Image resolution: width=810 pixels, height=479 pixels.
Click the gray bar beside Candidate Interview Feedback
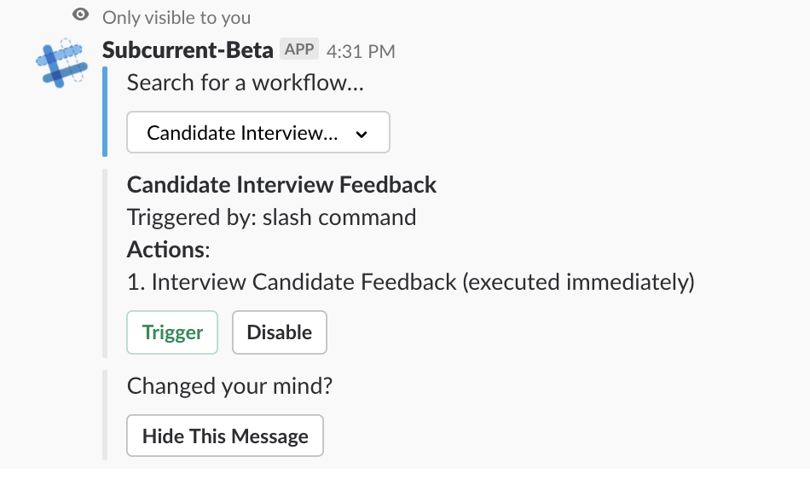pyautogui.click(x=105, y=263)
